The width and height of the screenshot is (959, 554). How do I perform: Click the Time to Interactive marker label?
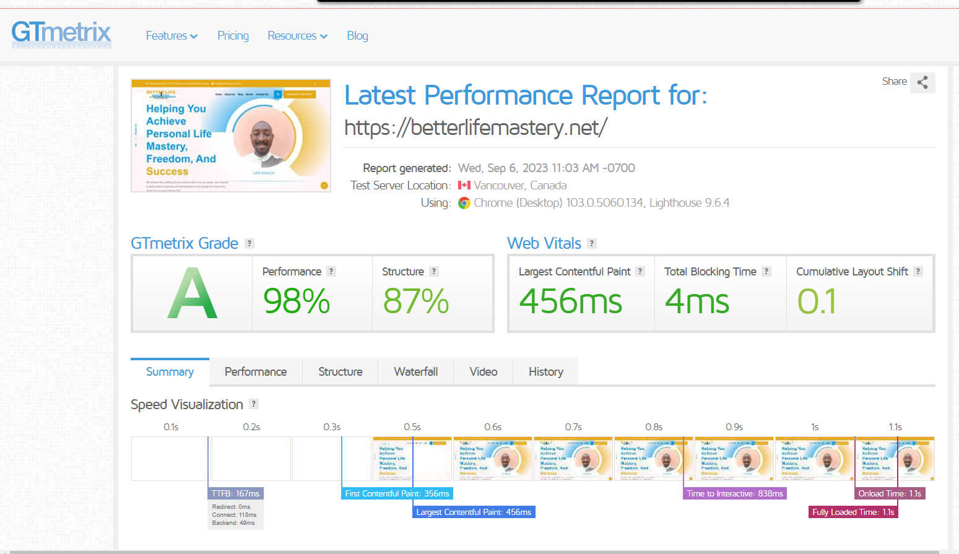pos(735,493)
